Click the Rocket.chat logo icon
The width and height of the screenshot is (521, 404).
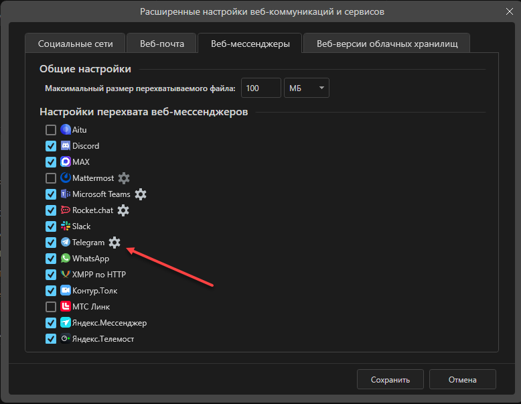[66, 210]
